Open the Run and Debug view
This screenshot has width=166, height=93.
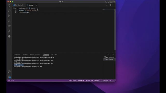tap(9, 21)
